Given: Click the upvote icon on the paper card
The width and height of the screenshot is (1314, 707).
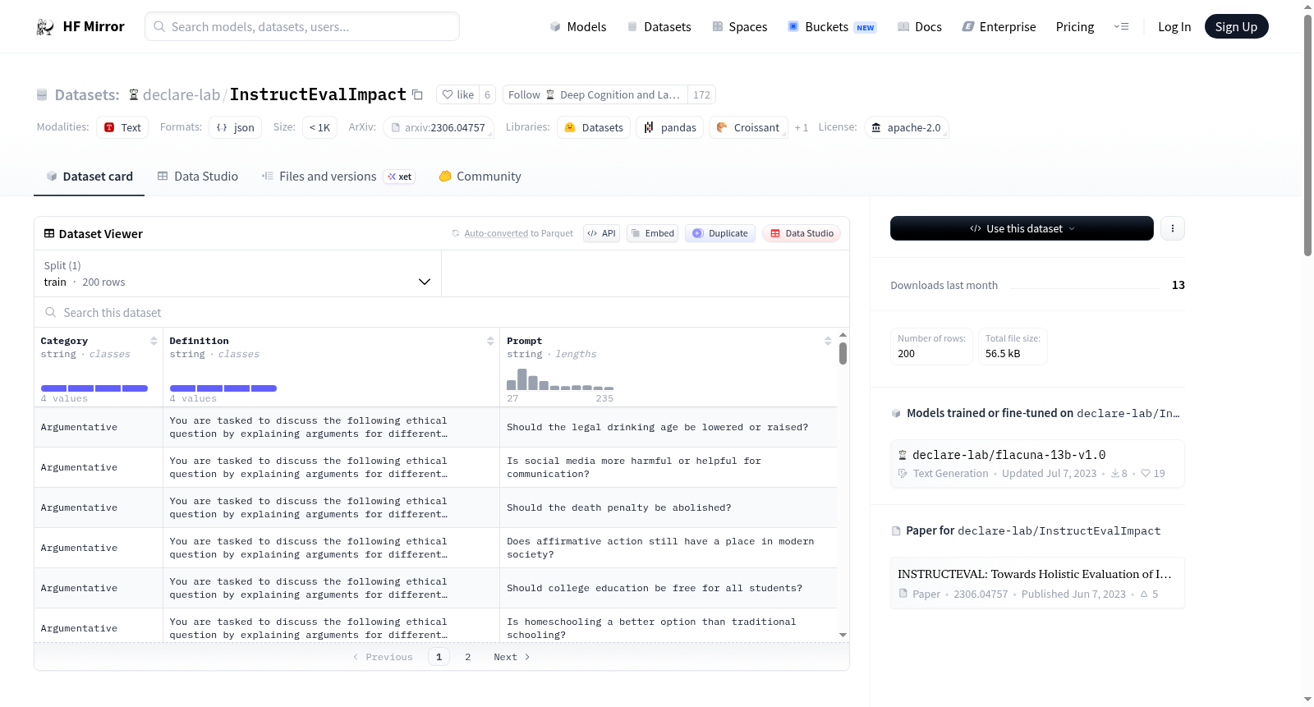Looking at the screenshot, I should [x=1144, y=595].
